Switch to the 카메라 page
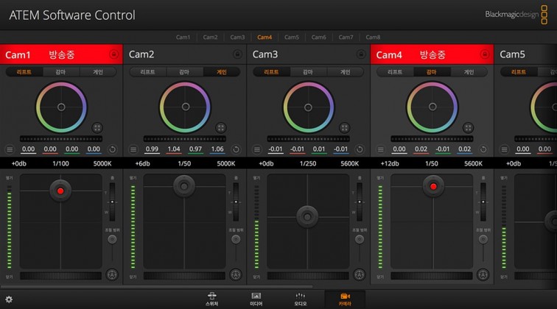Viewport: 557px width, 309px height. coord(345,299)
